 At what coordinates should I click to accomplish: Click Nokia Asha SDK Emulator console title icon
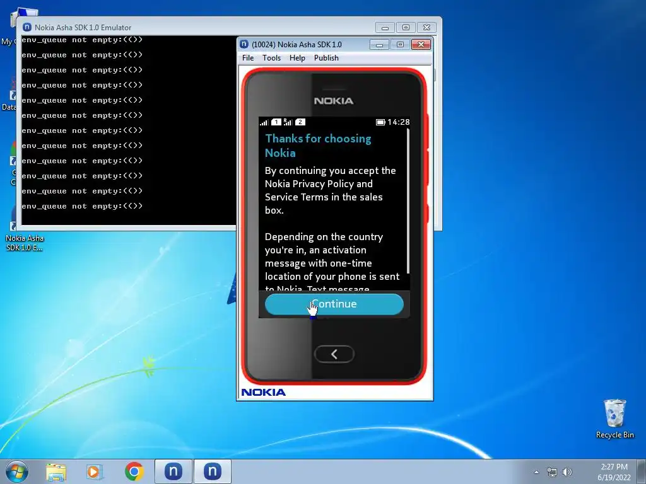click(27, 27)
